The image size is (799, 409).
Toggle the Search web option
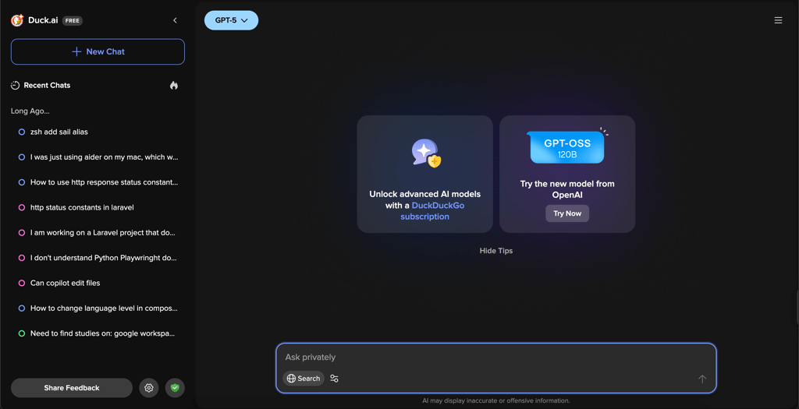click(304, 379)
